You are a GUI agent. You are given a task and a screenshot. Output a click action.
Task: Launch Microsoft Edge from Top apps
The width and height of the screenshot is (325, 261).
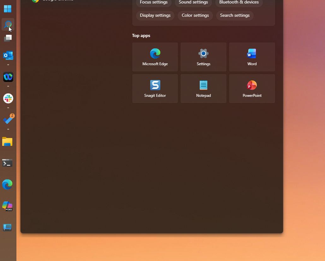[155, 57]
